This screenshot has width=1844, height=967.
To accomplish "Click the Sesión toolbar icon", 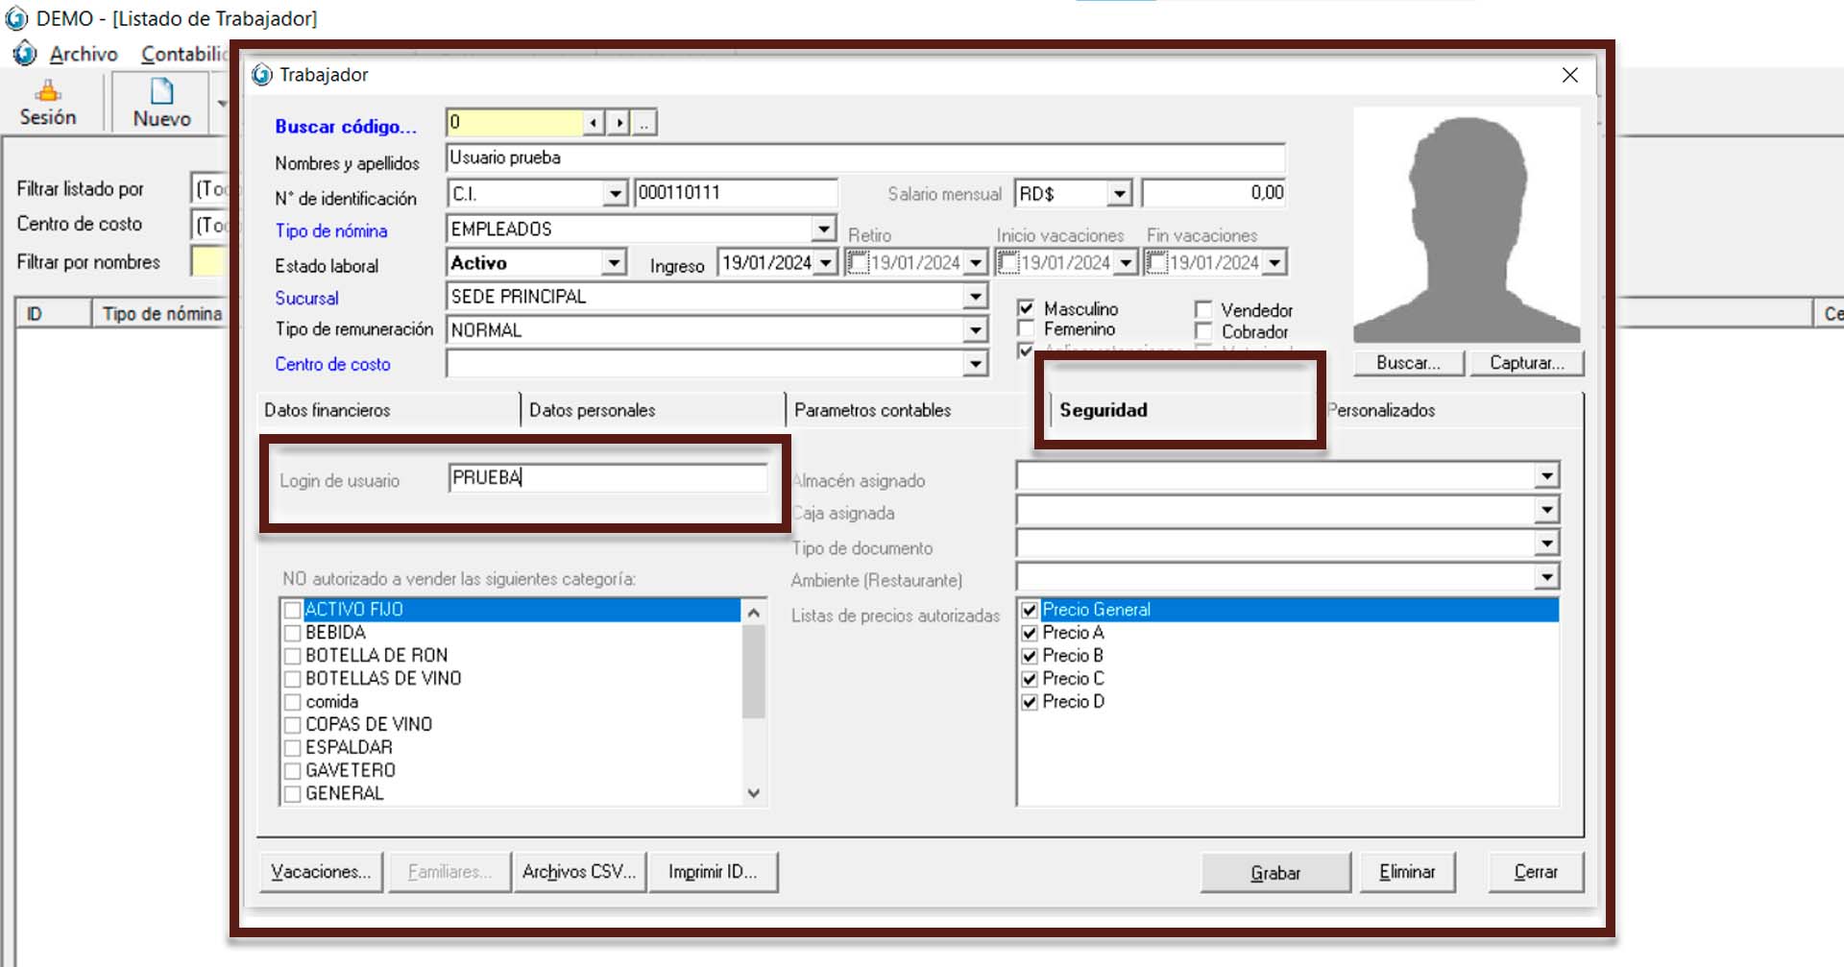I will [47, 93].
